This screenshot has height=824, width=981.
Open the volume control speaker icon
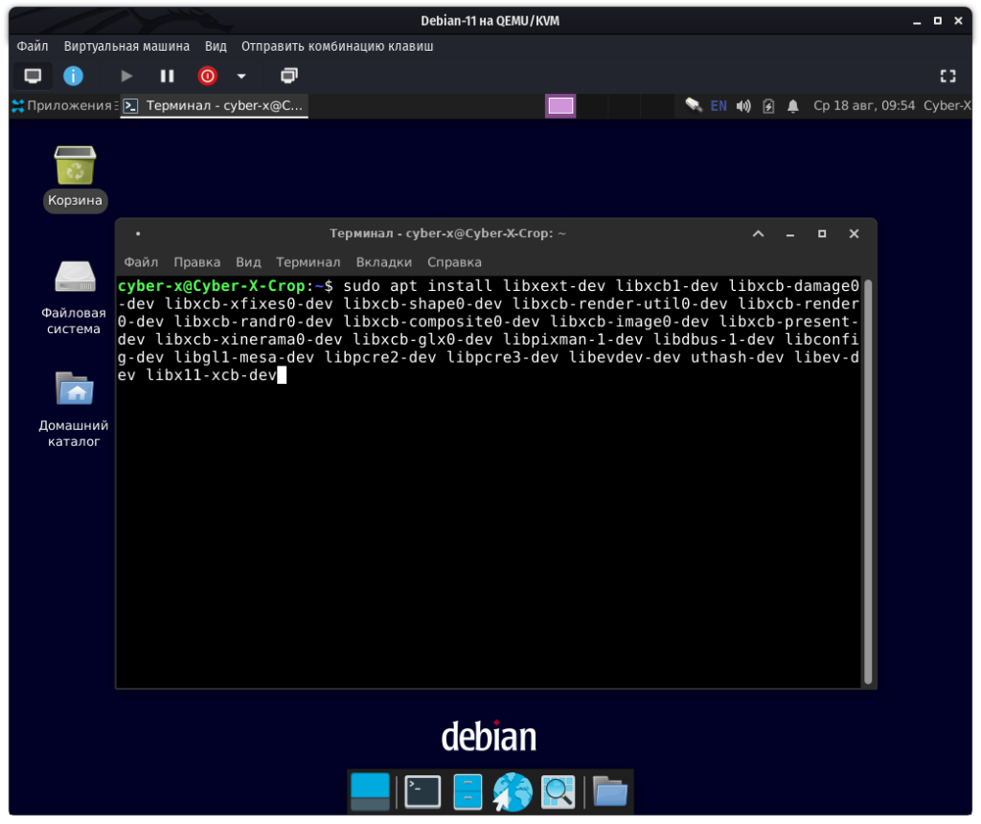pyautogui.click(x=743, y=106)
